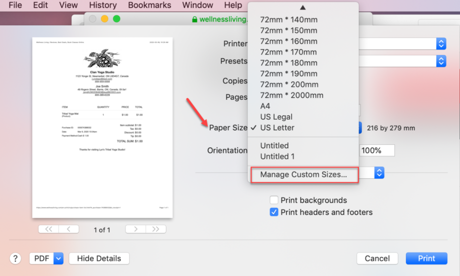Click the scroll-up arrow in paper list
Image resolution: width=460 pixels, height=276 pixels.
point(303,7)
